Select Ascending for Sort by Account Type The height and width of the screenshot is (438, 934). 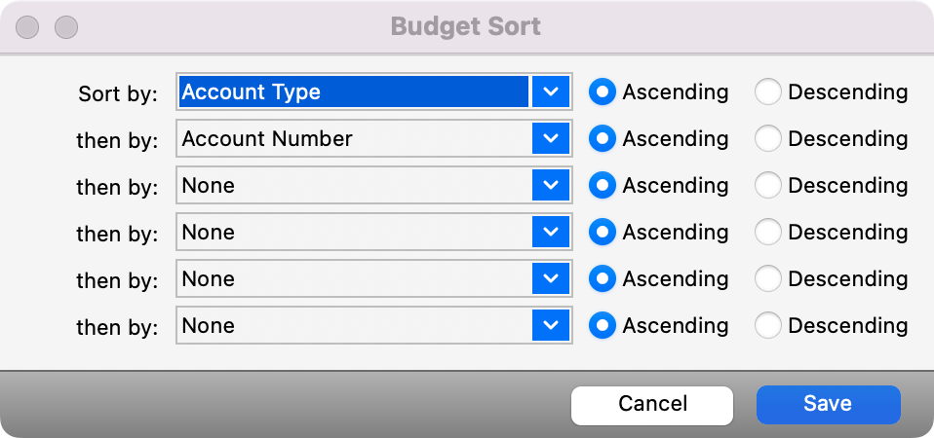pos(603,91)
